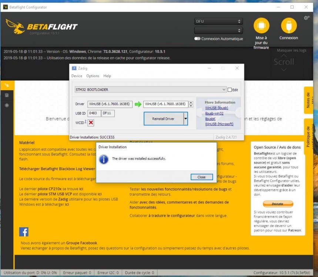
Task: Click the Donate button
Action: (x=278, y=204)
